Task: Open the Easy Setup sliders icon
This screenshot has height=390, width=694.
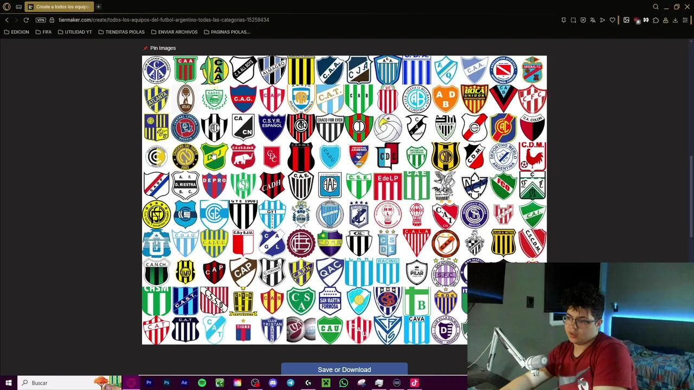Action: pyautogui.click(x=685, y=20)
